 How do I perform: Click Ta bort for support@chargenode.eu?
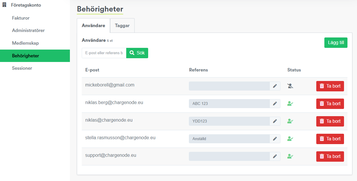point(330,157)
